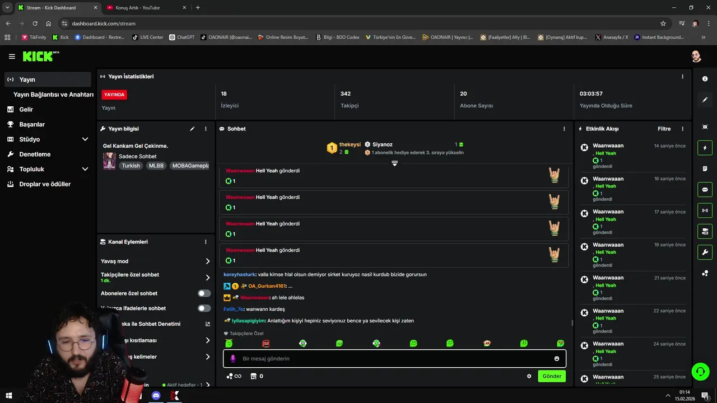Screen dimensions: 717x403
Task: Open Etkinlik Akışı three-dot menu
Action: 682,129
